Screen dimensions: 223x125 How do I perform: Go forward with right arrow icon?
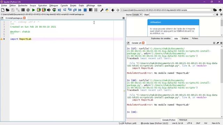118,10
